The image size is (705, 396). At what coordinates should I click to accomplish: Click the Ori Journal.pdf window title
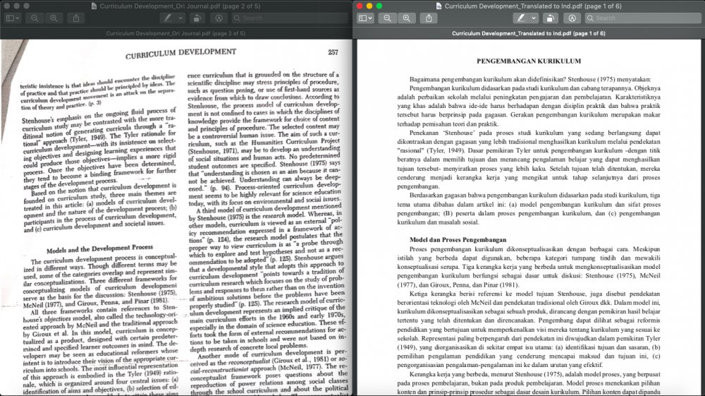(180, 6)
